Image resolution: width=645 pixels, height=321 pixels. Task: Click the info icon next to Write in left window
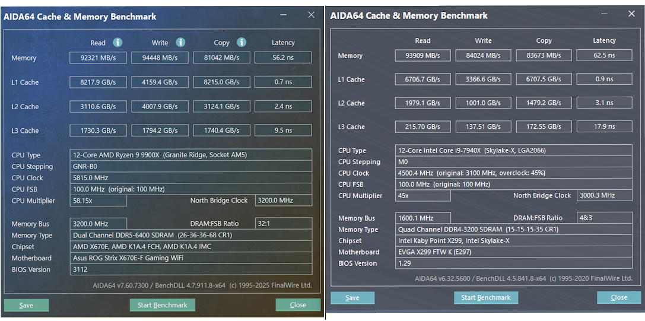180,42
